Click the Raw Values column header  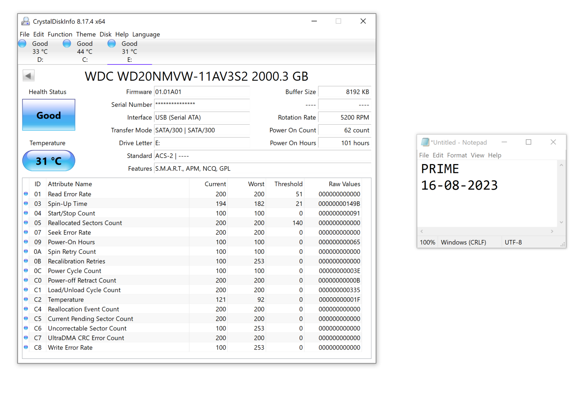tap(345, 184)
